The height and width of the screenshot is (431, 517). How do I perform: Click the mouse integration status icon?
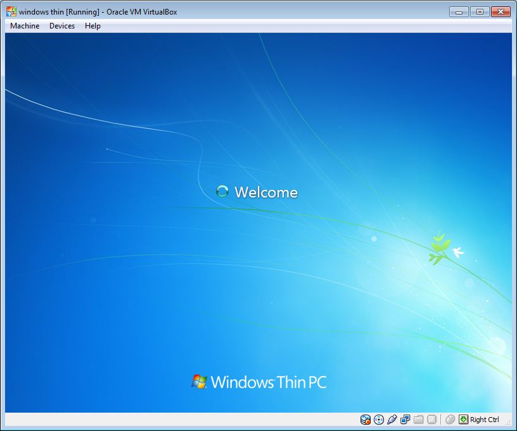pos(450,420)
